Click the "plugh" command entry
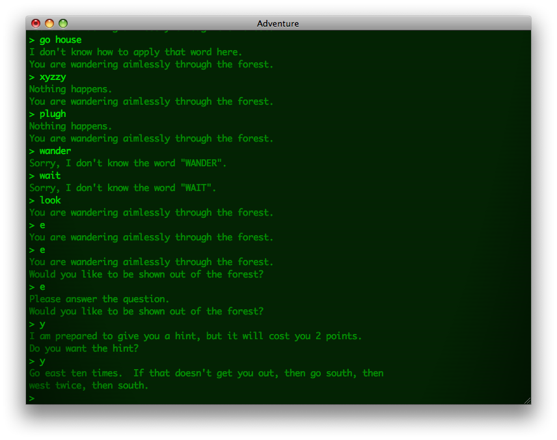557x440 pixels. pyautogui.click(x=52, y=114)
